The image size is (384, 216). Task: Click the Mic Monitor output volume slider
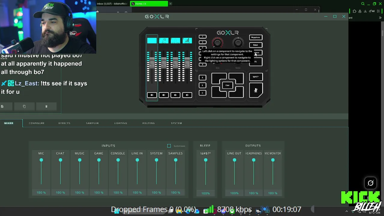(273, 172)
